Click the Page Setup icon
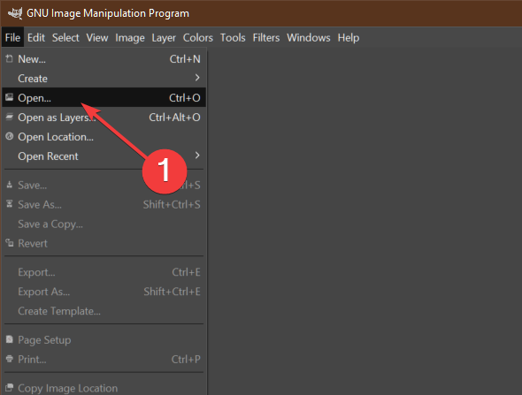 10,339
